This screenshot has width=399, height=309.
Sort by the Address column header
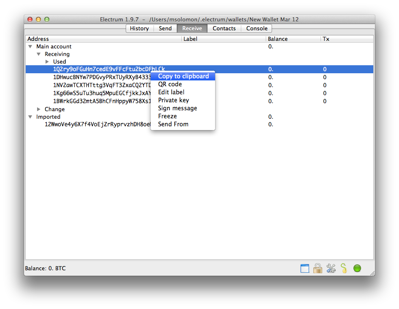[104, 39]
